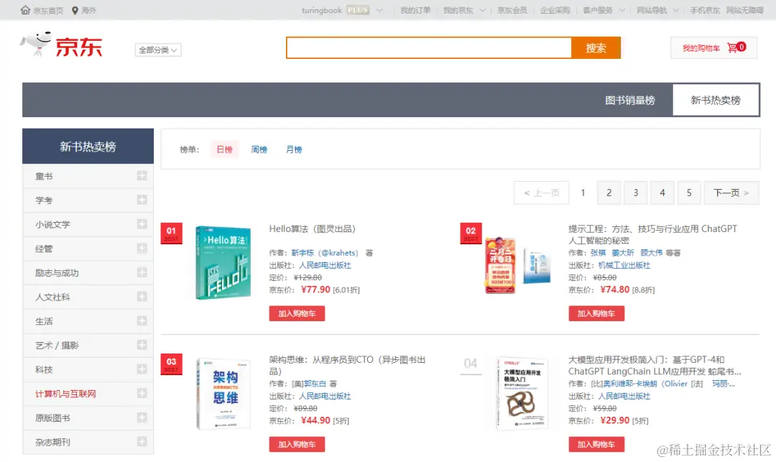Expand the 科技 category plus icon
Image resolution: width=776 pixels, height=462 pixels.
point(142,369)
